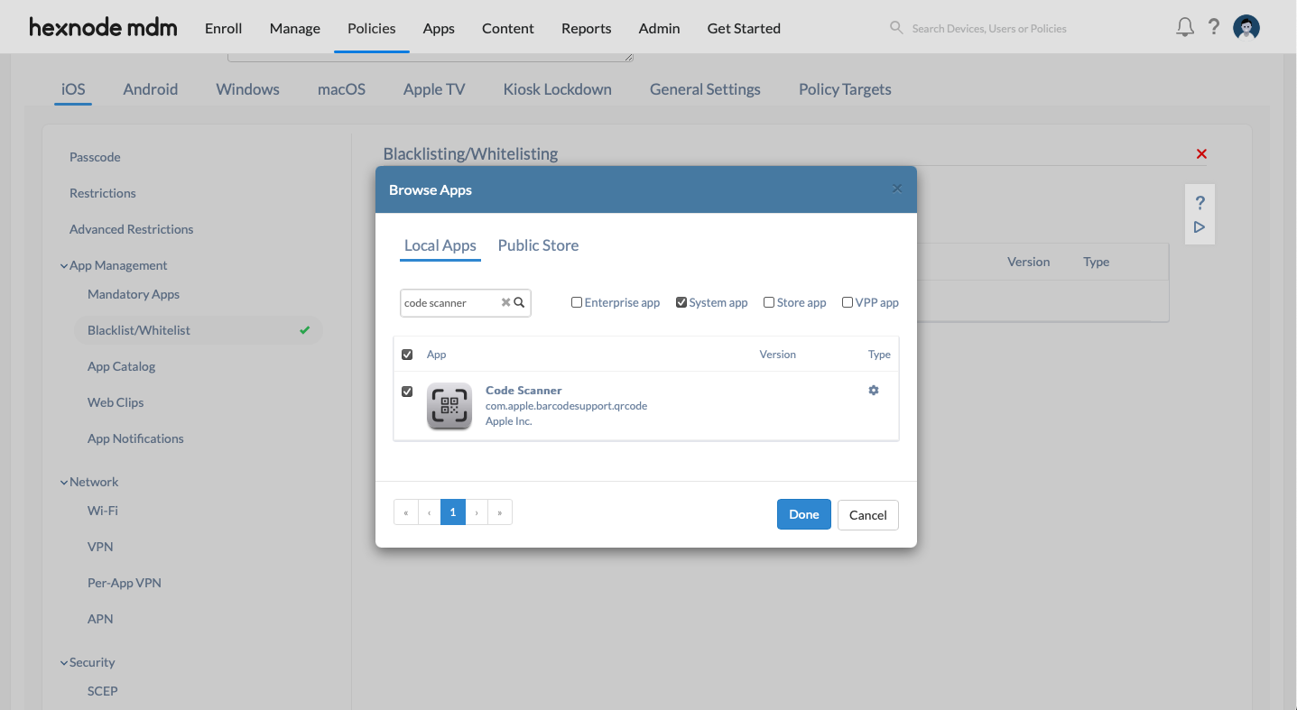The image size is (1297, 710).
Task: Open the gear settings for Code Scanner app
Action: (873, 390)
